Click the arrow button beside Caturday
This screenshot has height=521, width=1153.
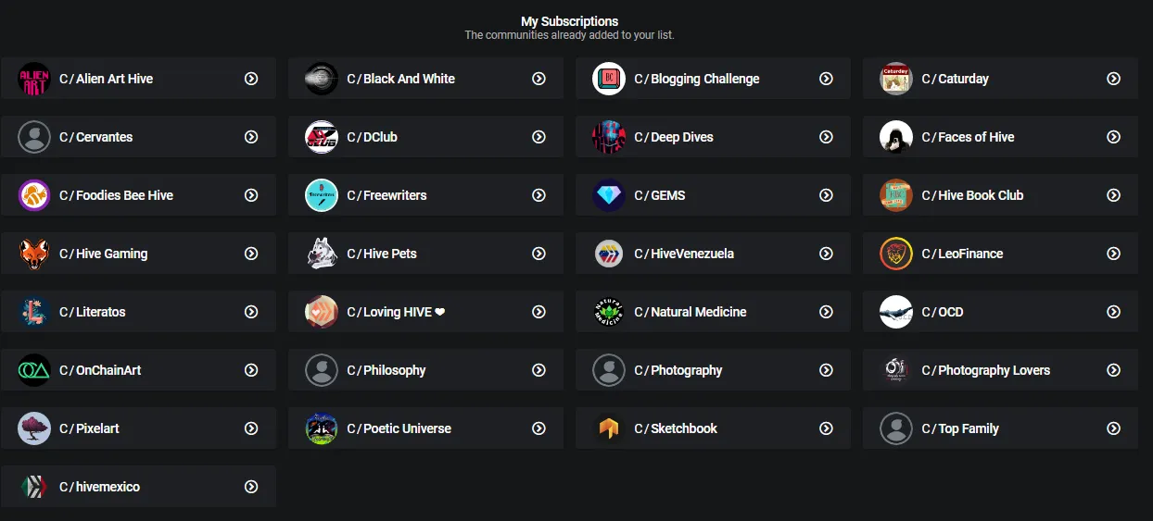(1113, 79)
